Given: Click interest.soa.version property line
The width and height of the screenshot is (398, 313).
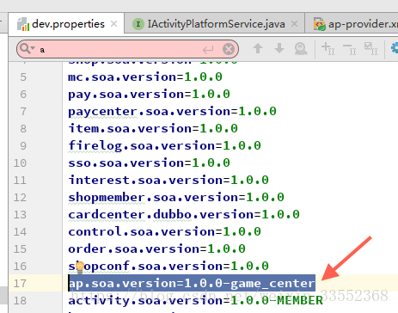Looking at the screenshot, I should (168, 181).
